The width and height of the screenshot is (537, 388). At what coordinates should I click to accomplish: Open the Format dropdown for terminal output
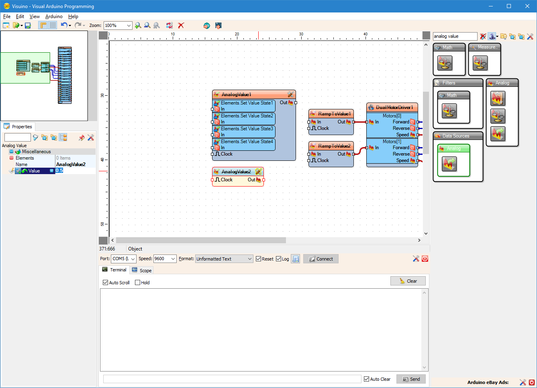point(224,259)
